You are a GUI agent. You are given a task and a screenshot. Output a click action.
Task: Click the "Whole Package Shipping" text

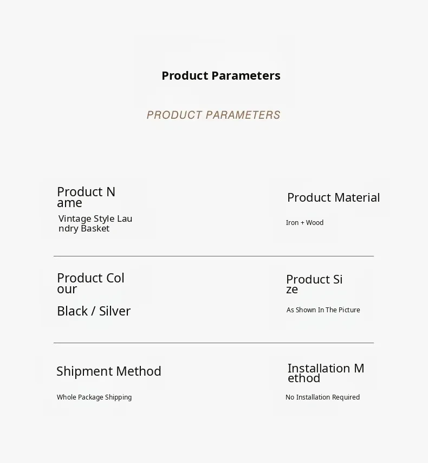click(x=94, y=397)
